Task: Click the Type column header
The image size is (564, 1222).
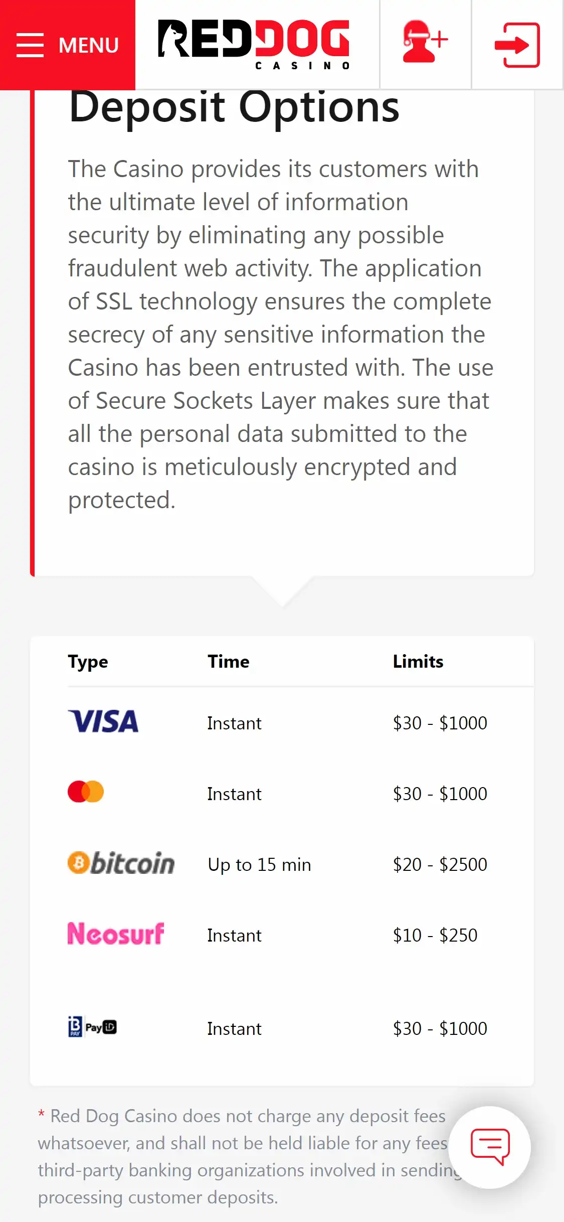Action: [88, 662]
